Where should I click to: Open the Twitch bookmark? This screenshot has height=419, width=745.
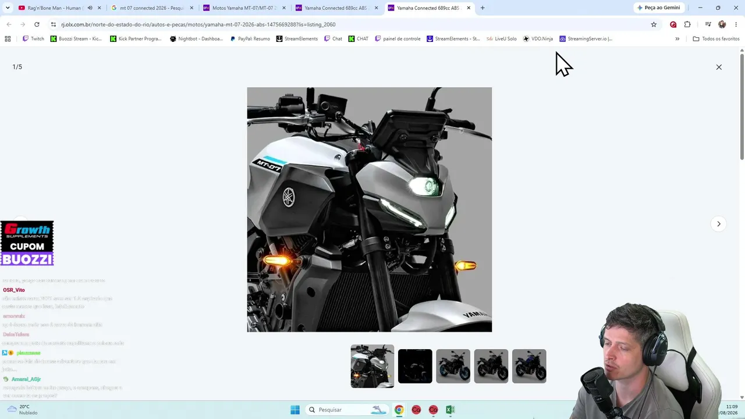33,39
